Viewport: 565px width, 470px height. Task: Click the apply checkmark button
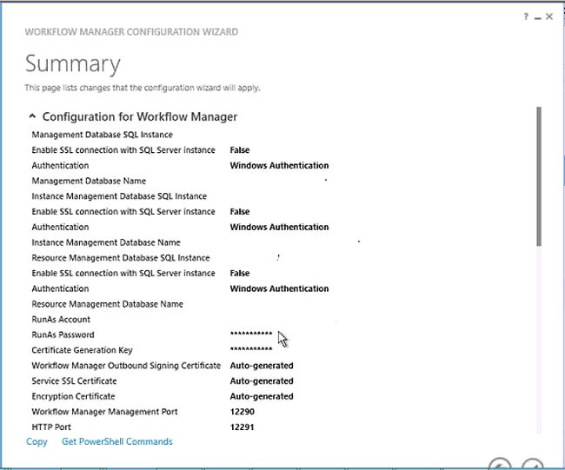[x=533, y=464]
